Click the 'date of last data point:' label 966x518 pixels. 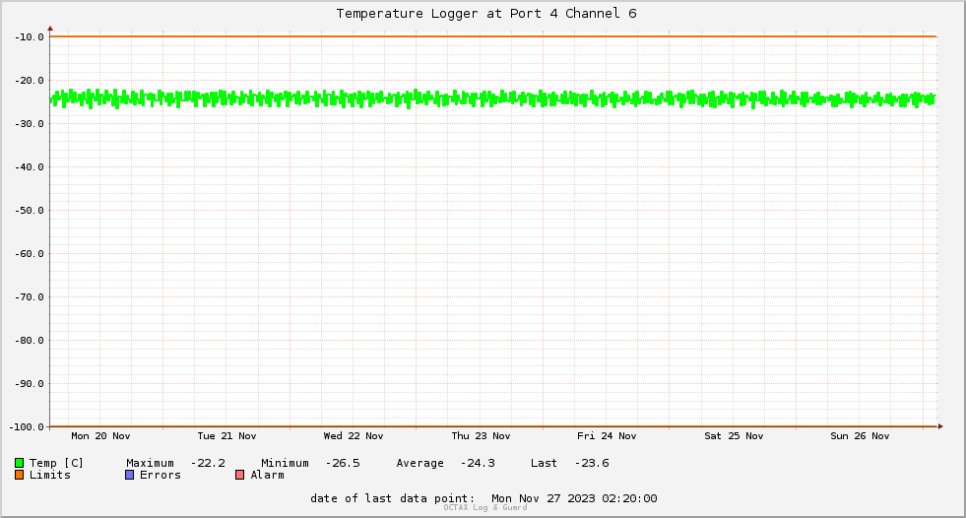point(393,498)
